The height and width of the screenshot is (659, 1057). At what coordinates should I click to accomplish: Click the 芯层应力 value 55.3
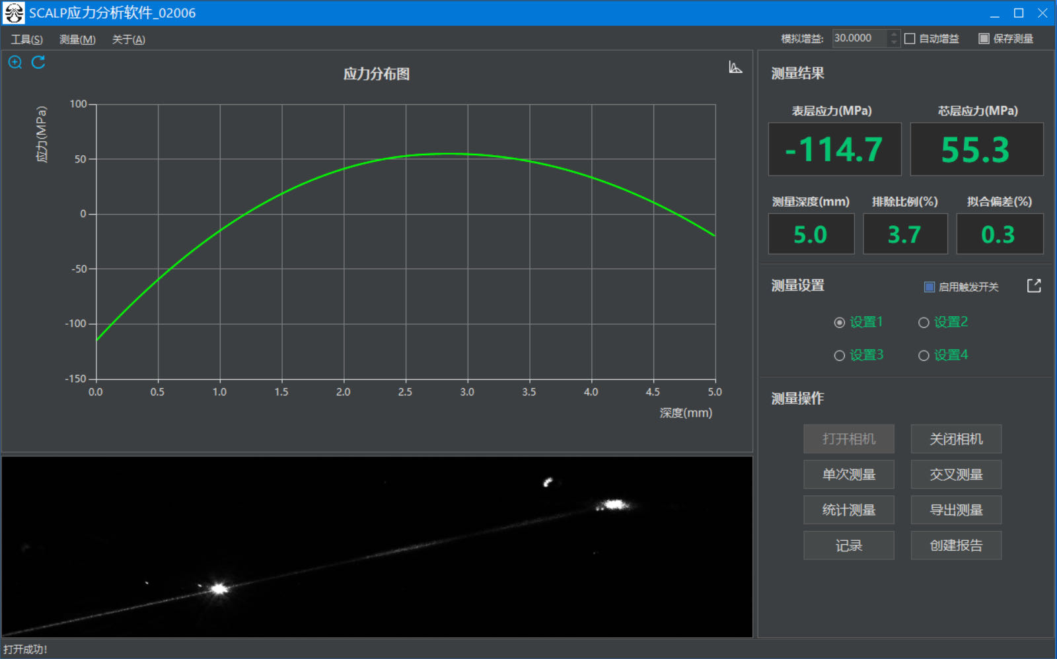pos(976,149)
